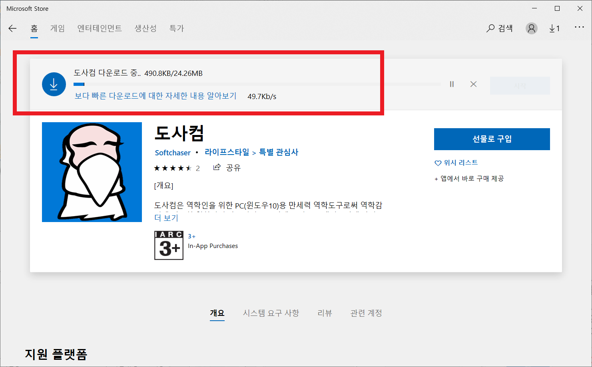Open the user account profile icon
The height and width of the screenshot is (367, 592).
pos(531,28)
